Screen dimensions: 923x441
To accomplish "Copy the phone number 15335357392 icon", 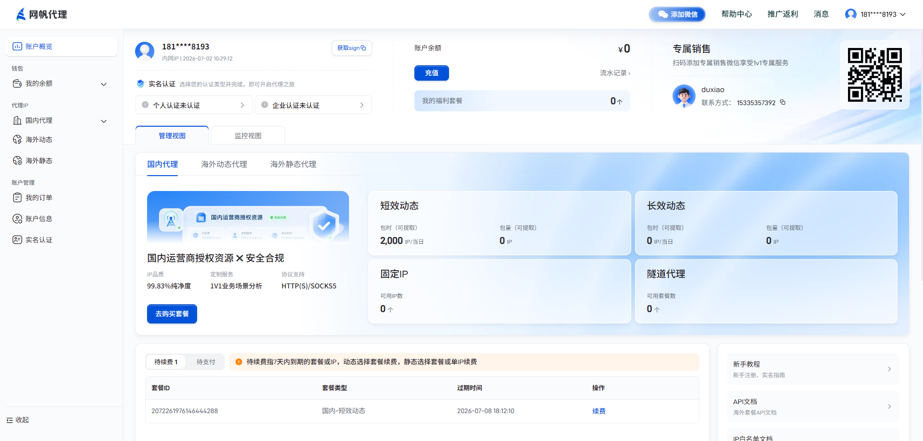I will [783, 102].
